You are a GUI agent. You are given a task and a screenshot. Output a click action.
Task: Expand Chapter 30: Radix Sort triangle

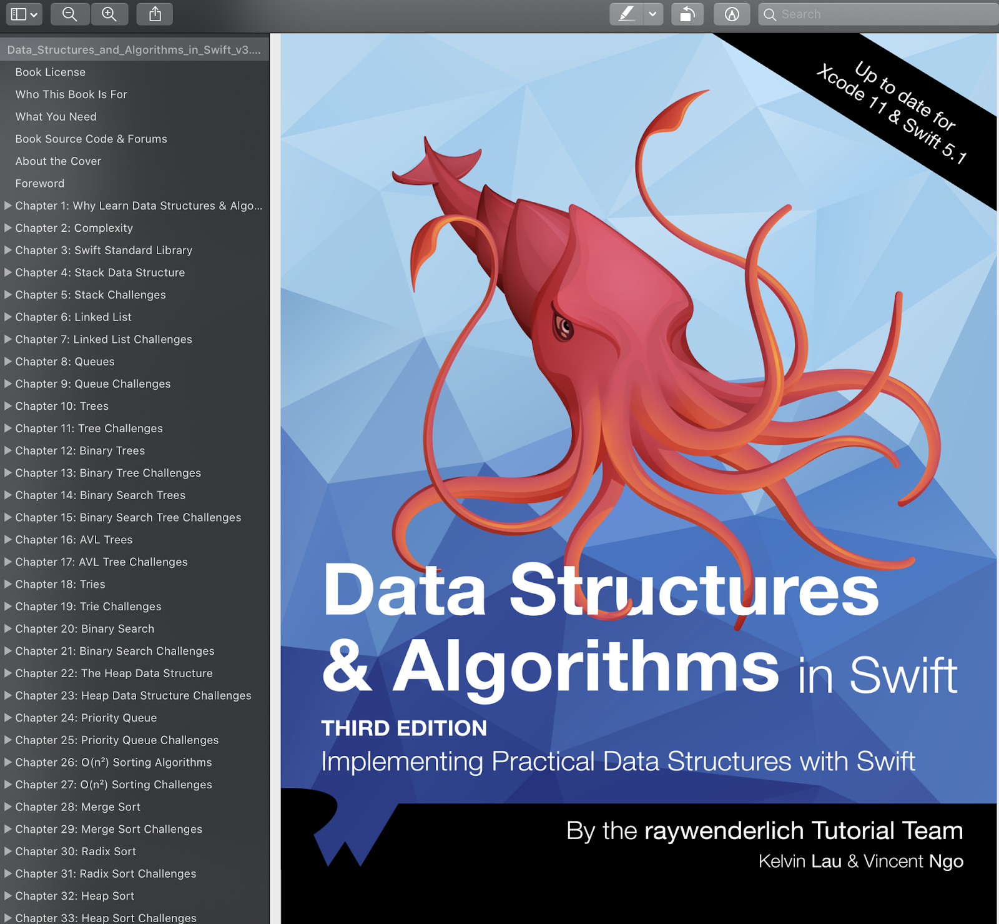click(8, 851)
